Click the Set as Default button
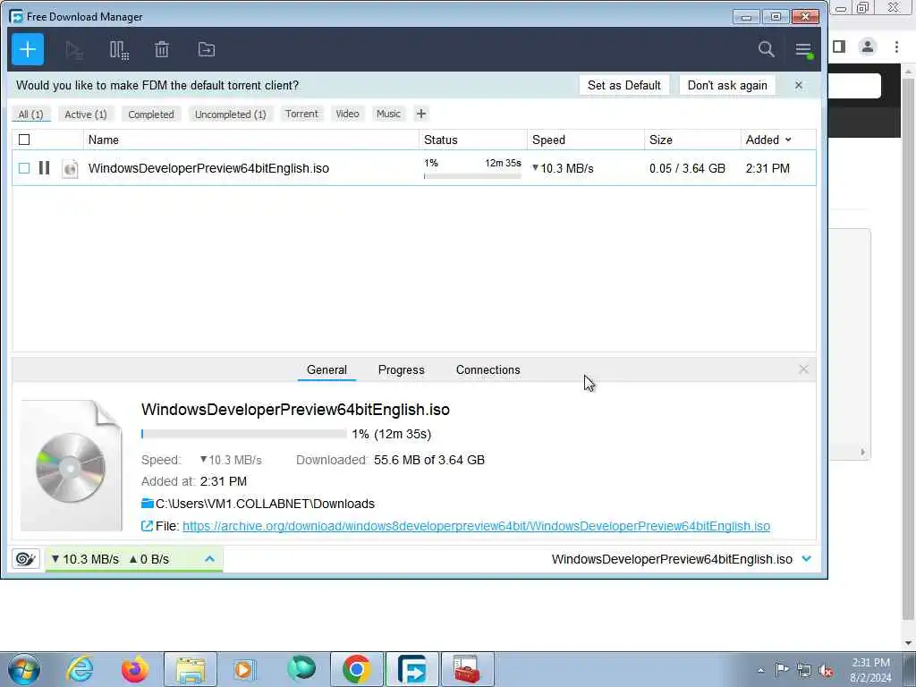 tap(623, 85)
